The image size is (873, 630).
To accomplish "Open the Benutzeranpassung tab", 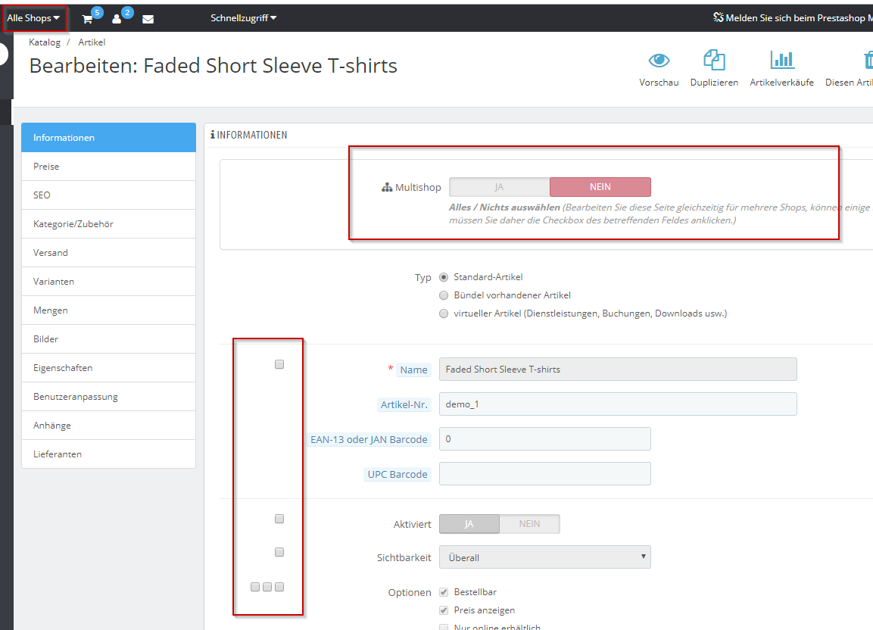I will pyautogui.click(x=108, y=397).
